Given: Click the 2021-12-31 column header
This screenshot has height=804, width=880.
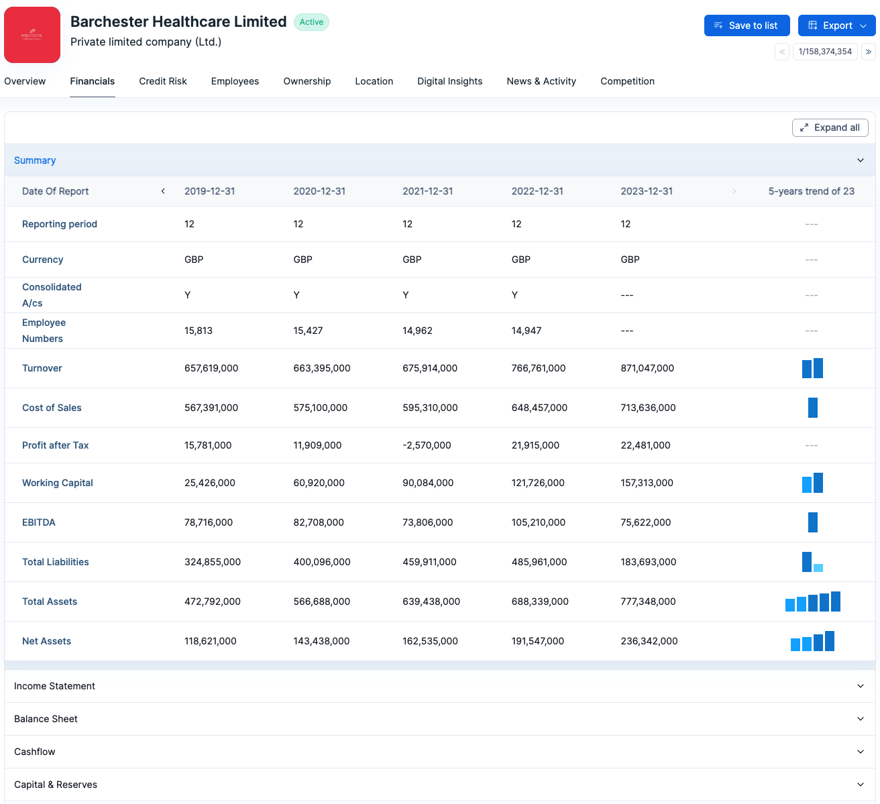Looking at the screenshot, I should pos(428,191).
